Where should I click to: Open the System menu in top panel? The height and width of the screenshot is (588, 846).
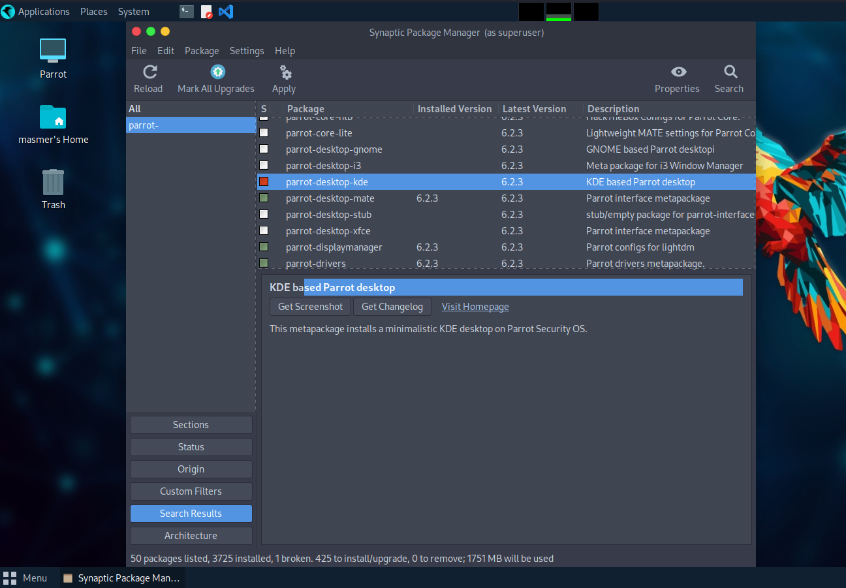click(133, 11)
